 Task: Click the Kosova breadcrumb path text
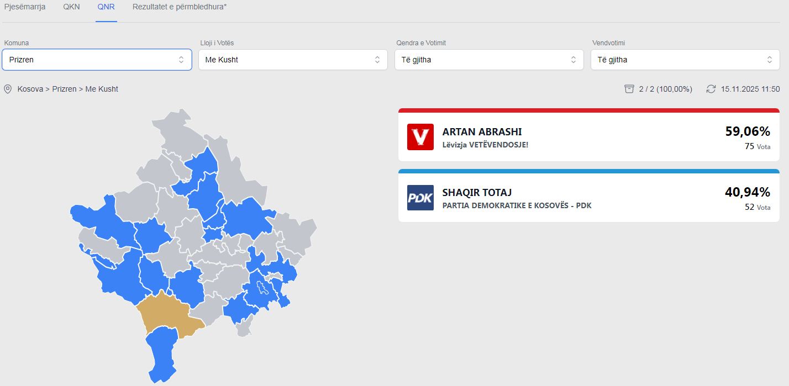click(30, 89)
